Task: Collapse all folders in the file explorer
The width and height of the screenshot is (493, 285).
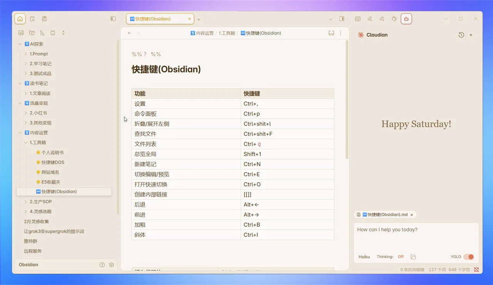Action: [x=64, y=33]
